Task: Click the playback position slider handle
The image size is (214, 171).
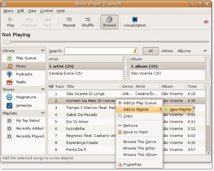Action: pos(7,42)
